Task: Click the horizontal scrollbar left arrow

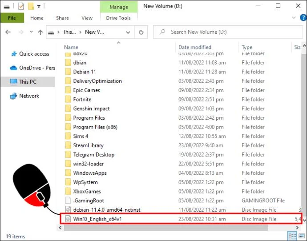Action: 60,228
